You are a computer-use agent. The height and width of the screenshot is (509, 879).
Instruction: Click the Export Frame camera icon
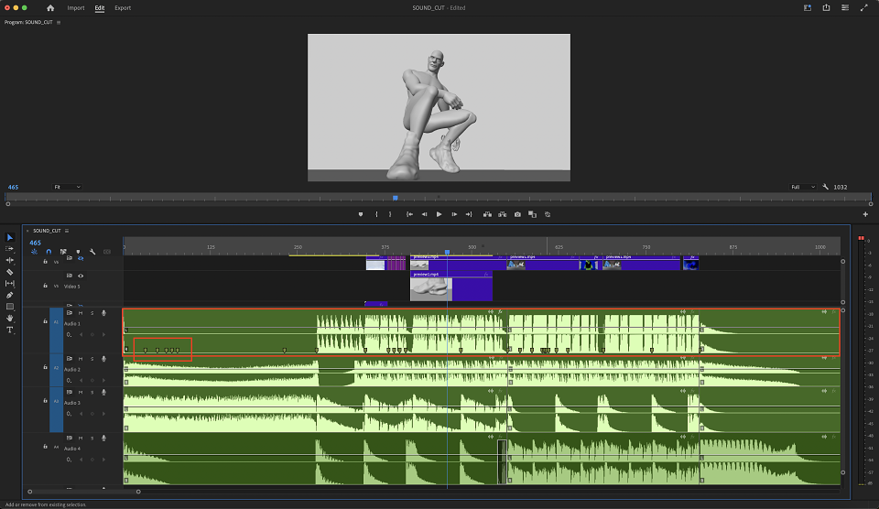point(517,214)
